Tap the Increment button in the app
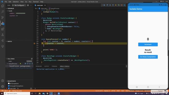This screenshot has height=95, width=169. (x=148, y=44)
